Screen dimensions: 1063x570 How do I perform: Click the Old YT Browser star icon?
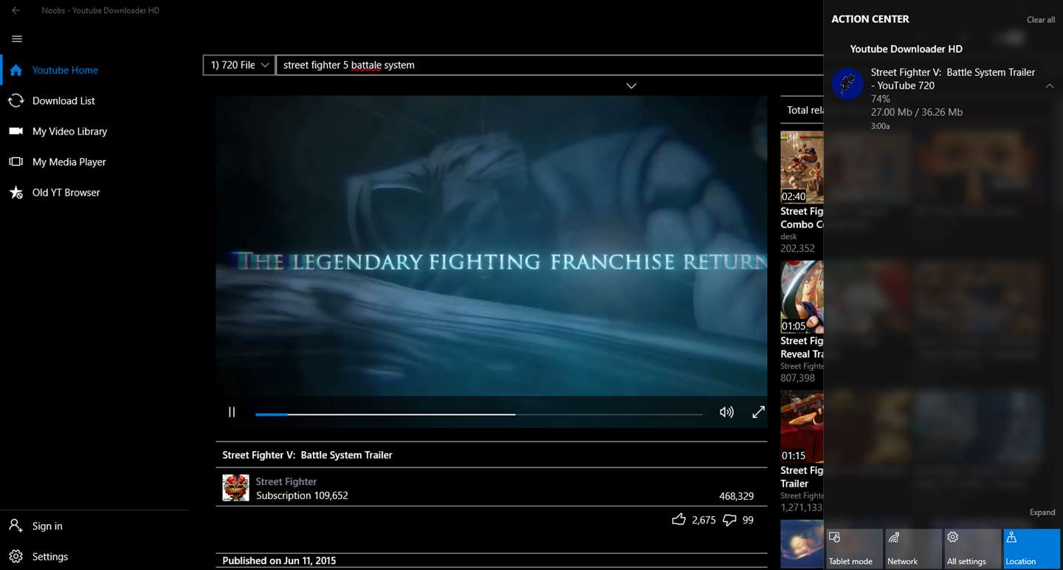pos(16,193)
